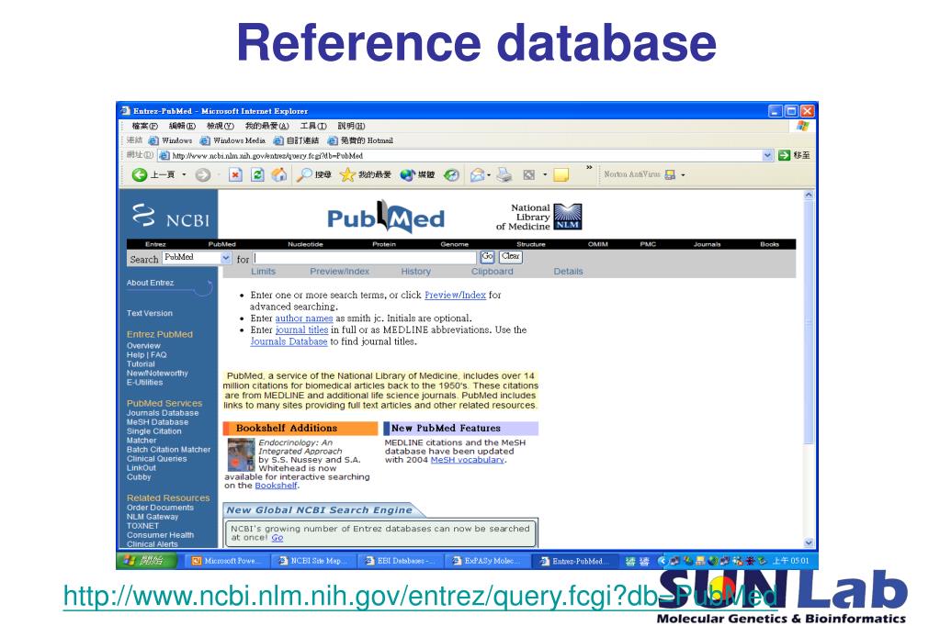This screenshot has width=940, height=626.
Task: Click the PubMed logo
Action: pos(386,217)
